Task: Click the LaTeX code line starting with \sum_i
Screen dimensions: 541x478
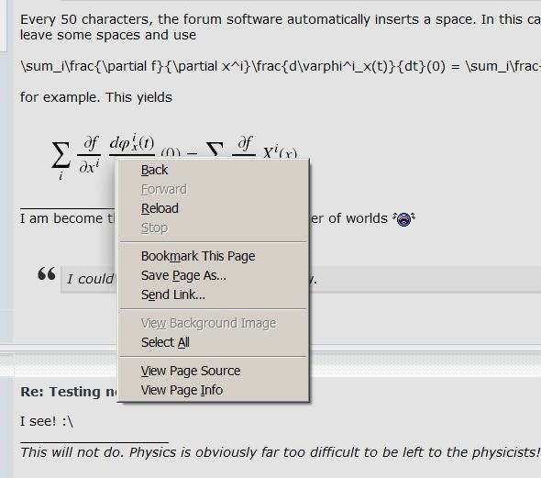Action: [x=281, y=66]
